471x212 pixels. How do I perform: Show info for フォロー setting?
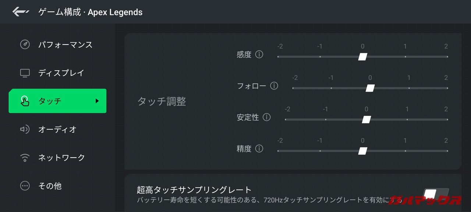(274, 86)
